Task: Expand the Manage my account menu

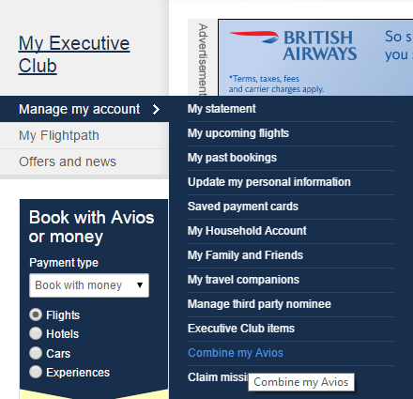Action: (84, 109)
